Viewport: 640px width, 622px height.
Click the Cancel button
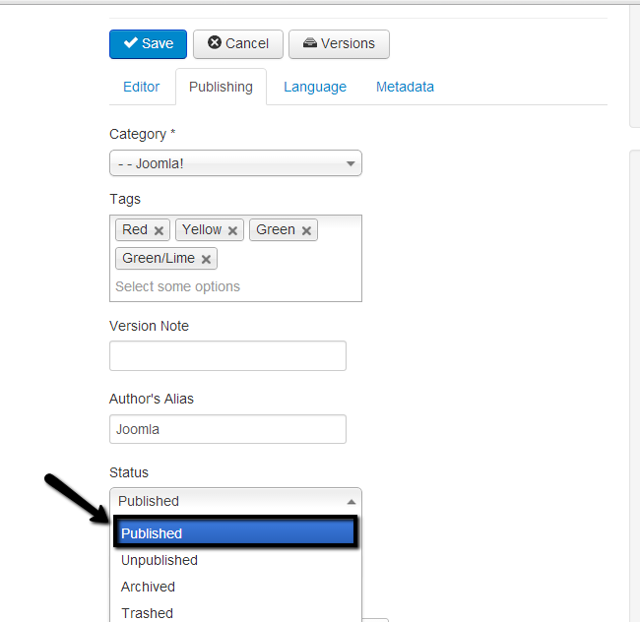(x=238, y=43)
